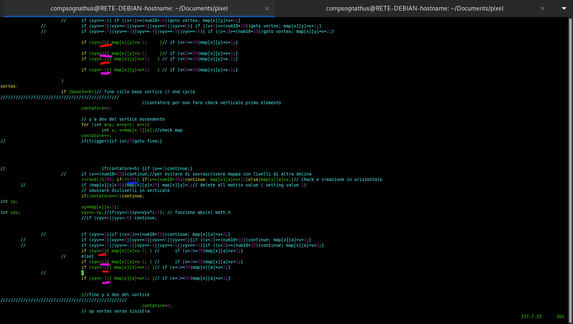The image size is (573, 324).
Task: Click the '26%' file position indicator
Action: coord(560,316)
